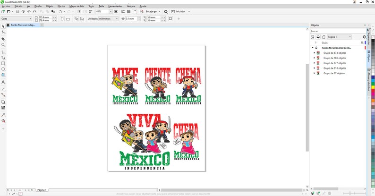This screenshot has height=196, width=375.
Task: Expand Grupo de 474 objetos
Action: 315,53
